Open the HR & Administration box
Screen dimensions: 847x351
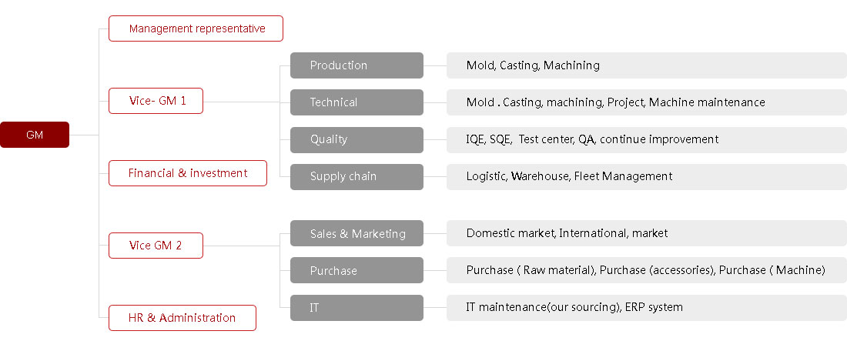pyautogui.click(x=182, y=318)
